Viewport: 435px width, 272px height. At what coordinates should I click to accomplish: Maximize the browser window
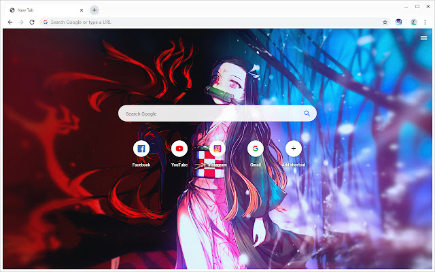point(417,6)
